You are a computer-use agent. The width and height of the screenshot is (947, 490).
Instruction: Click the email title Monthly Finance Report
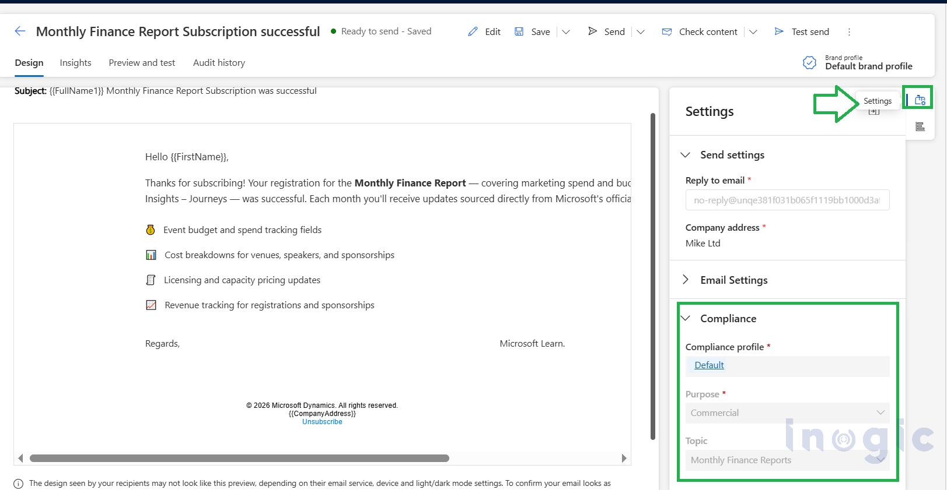pyautogui.click(x=178, y=31)
